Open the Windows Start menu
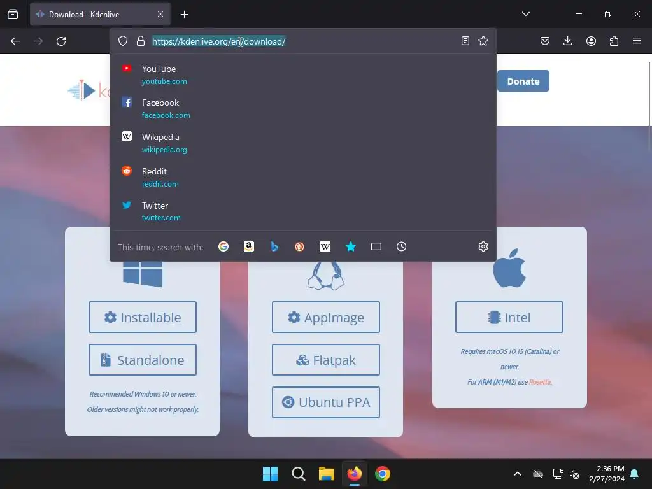The image size is (652, 489). click(270, 474)
